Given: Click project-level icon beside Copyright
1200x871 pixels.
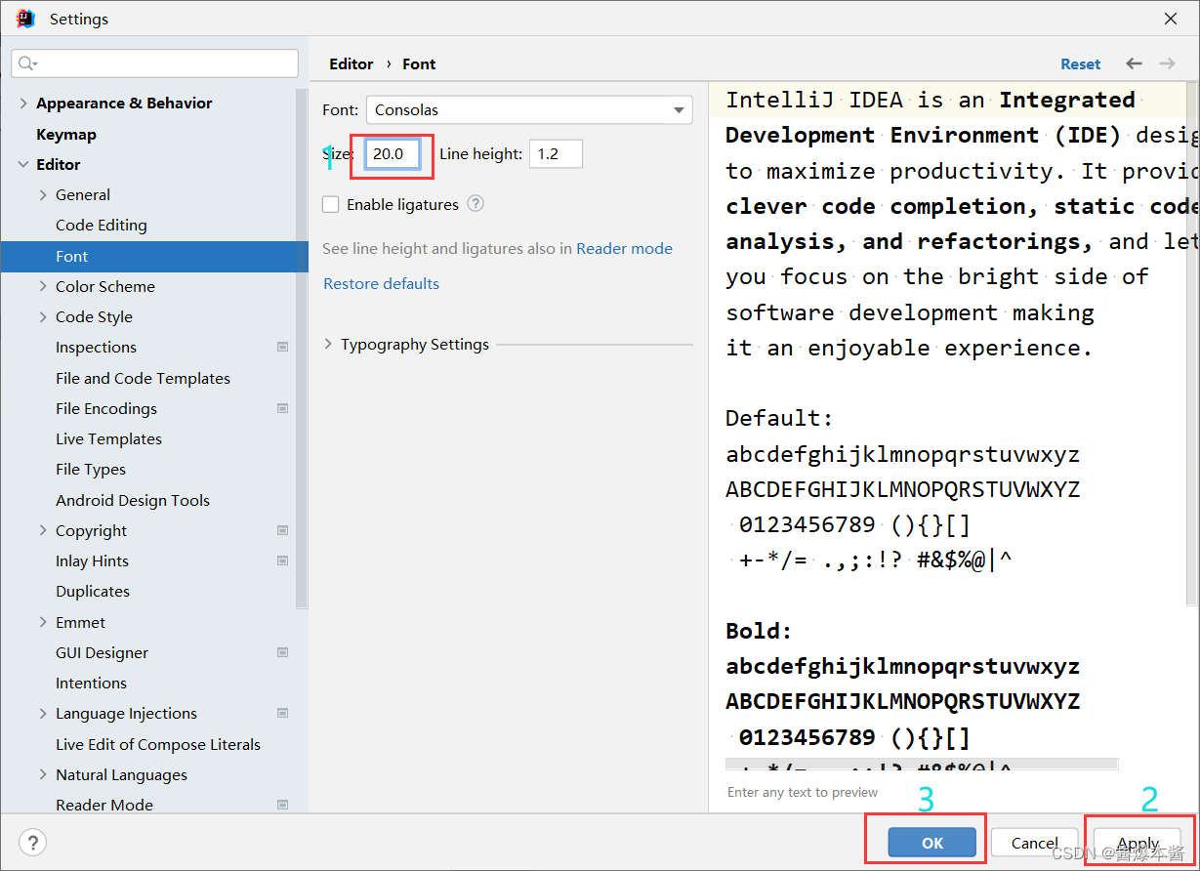Looking at the screenshot, I should pos(282,530).
